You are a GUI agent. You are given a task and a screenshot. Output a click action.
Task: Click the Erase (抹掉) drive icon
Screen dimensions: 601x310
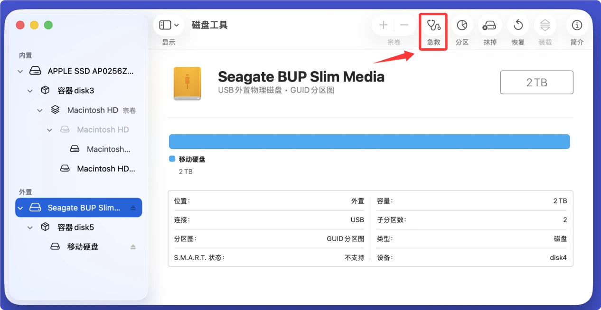489,25
